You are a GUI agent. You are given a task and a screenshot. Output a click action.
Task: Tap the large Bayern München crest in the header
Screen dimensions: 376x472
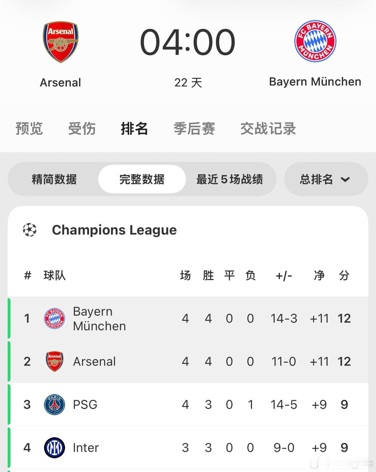pos(315,41)
